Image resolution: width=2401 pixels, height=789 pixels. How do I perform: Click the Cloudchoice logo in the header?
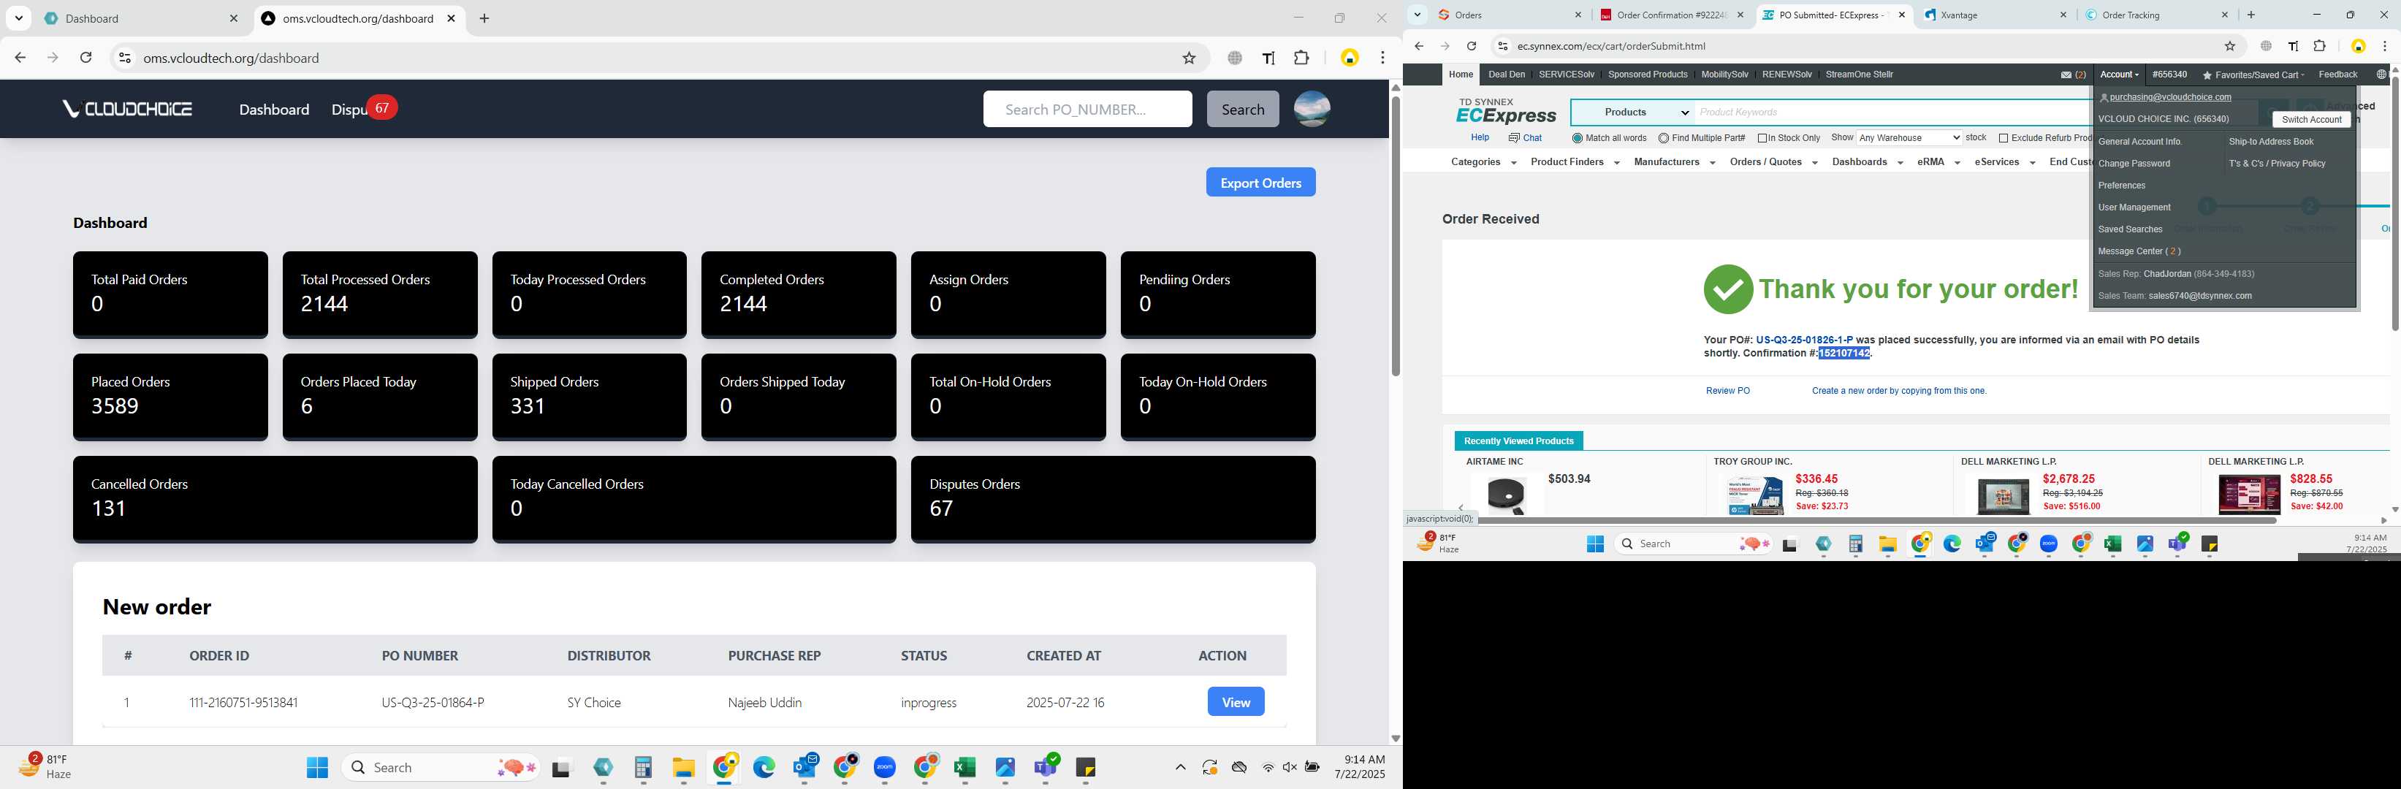[126, 109]
